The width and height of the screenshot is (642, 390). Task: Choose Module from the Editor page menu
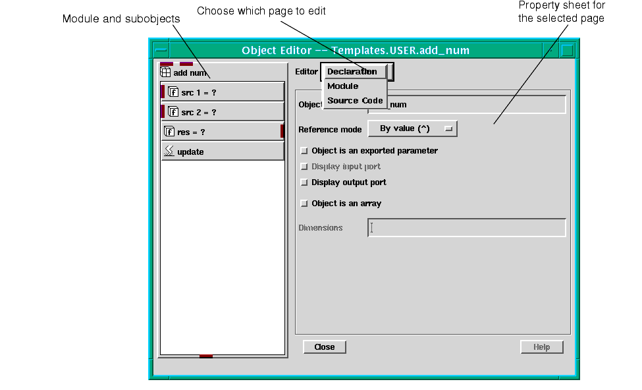(343, 86)
